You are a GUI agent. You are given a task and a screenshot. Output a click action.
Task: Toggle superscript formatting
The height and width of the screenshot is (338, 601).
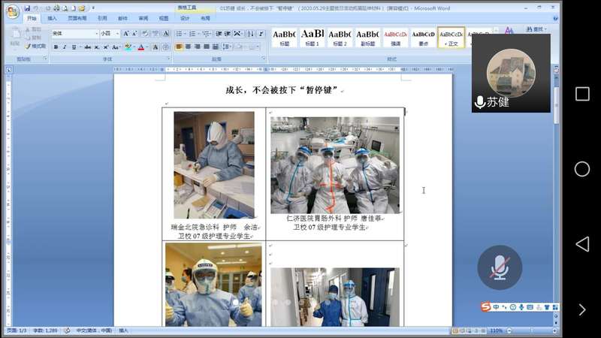point(106,47)
